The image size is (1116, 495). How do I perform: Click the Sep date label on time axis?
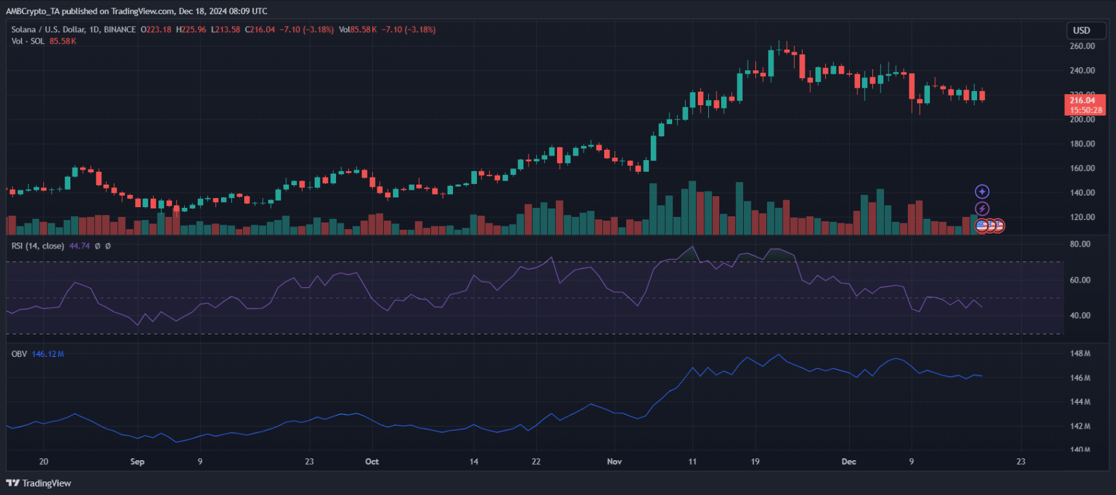pyautogui.click(x=137, y=461)
